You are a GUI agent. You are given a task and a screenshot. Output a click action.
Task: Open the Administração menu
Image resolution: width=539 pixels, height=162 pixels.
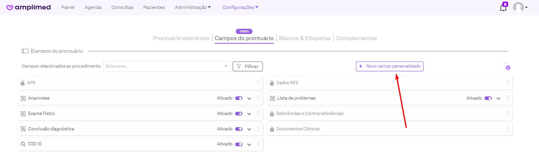point(193,7)
